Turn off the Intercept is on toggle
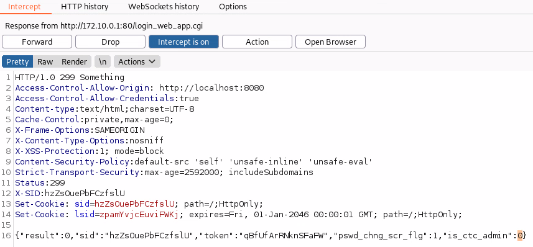Screen dimensions: 533x247 coord(183,42)
